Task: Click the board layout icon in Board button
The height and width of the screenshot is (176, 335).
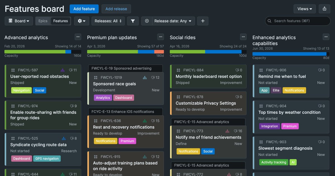Action: tap(10, 21)
